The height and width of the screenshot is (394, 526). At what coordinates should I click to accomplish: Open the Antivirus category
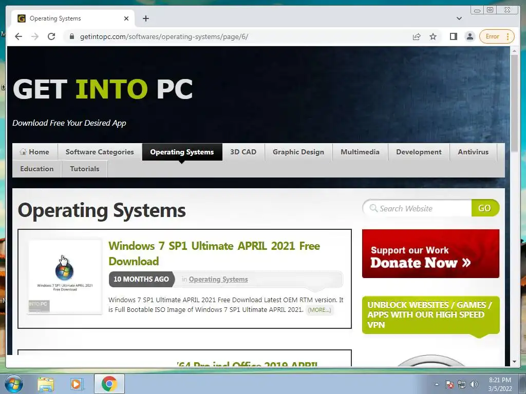(x=473, y=152)
